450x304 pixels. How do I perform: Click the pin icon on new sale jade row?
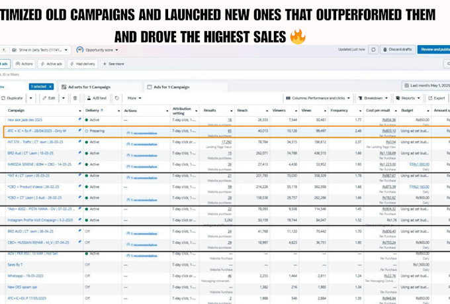[79, 119]
